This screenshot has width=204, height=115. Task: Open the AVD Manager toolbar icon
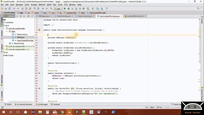(x=88, y=9)
